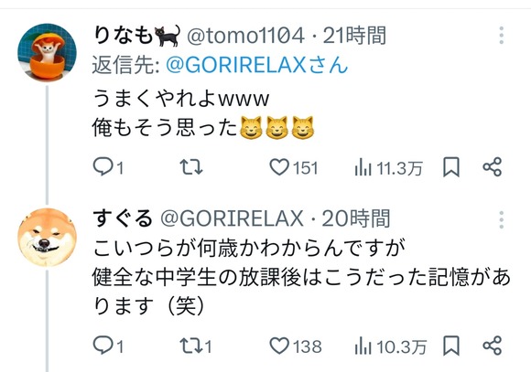531x372 pixels.
Task: Reply to すぐる's tweet
Action: (x=108, y=345)
